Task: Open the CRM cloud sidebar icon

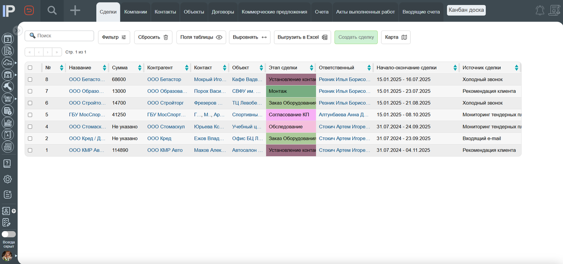Action: [x=8, y=63]
